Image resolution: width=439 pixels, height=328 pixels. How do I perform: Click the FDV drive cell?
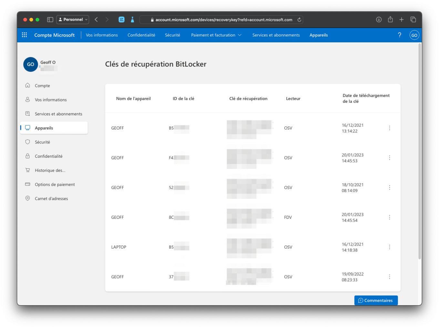pos(288,217)
